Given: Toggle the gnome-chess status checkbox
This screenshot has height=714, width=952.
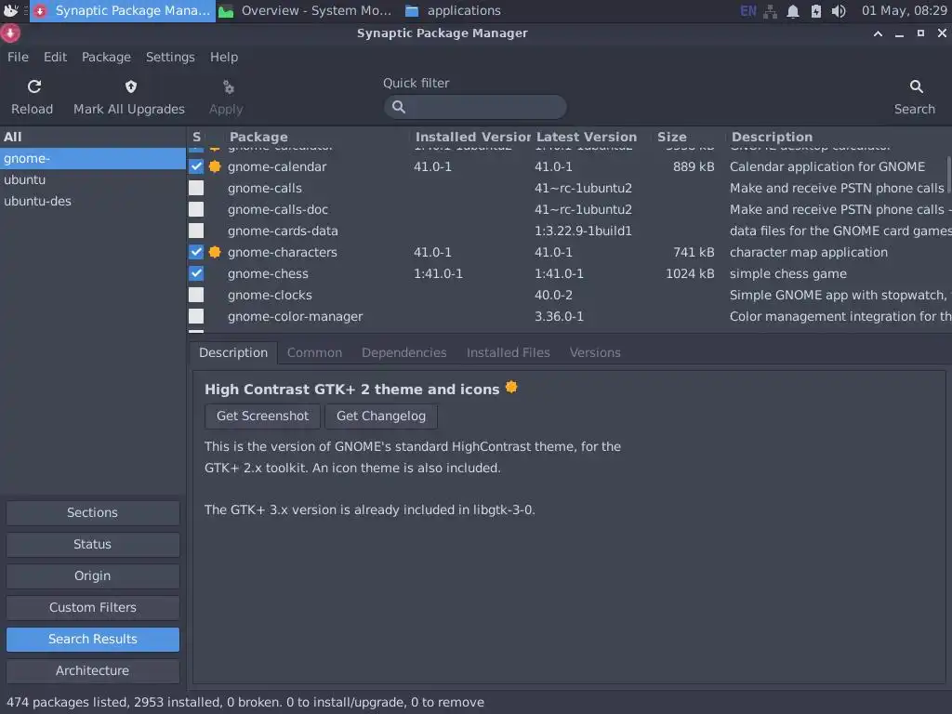Looking at the screenshot, I should [x=196, y=273].
